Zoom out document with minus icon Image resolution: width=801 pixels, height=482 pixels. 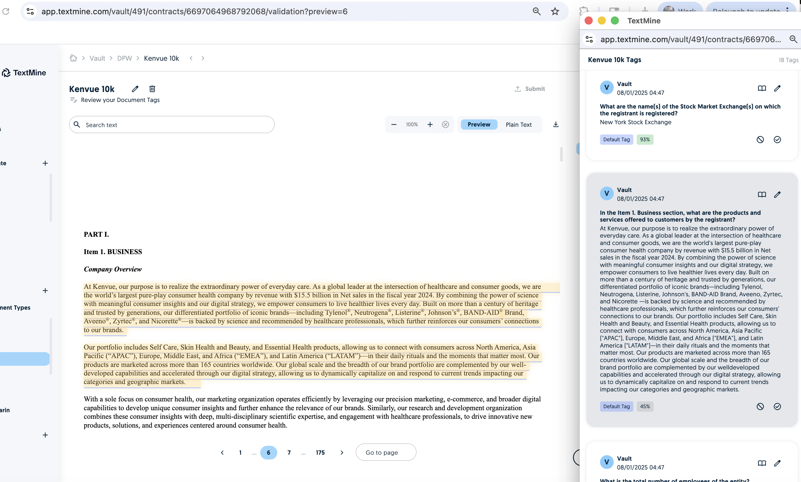[x=394, y=124]
